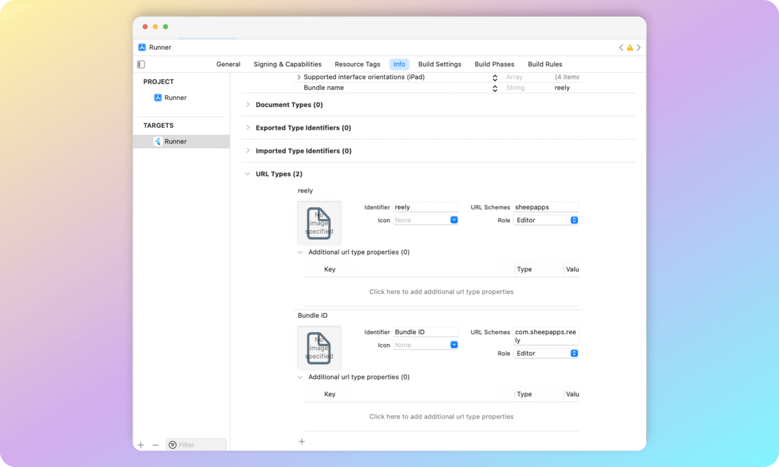Click the no-image-specified placeholder for reely
Screen dimensions: 779x467
tap(319, 223)
